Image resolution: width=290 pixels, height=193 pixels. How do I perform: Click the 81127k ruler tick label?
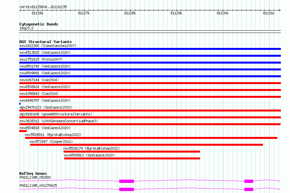coord(84,13)
